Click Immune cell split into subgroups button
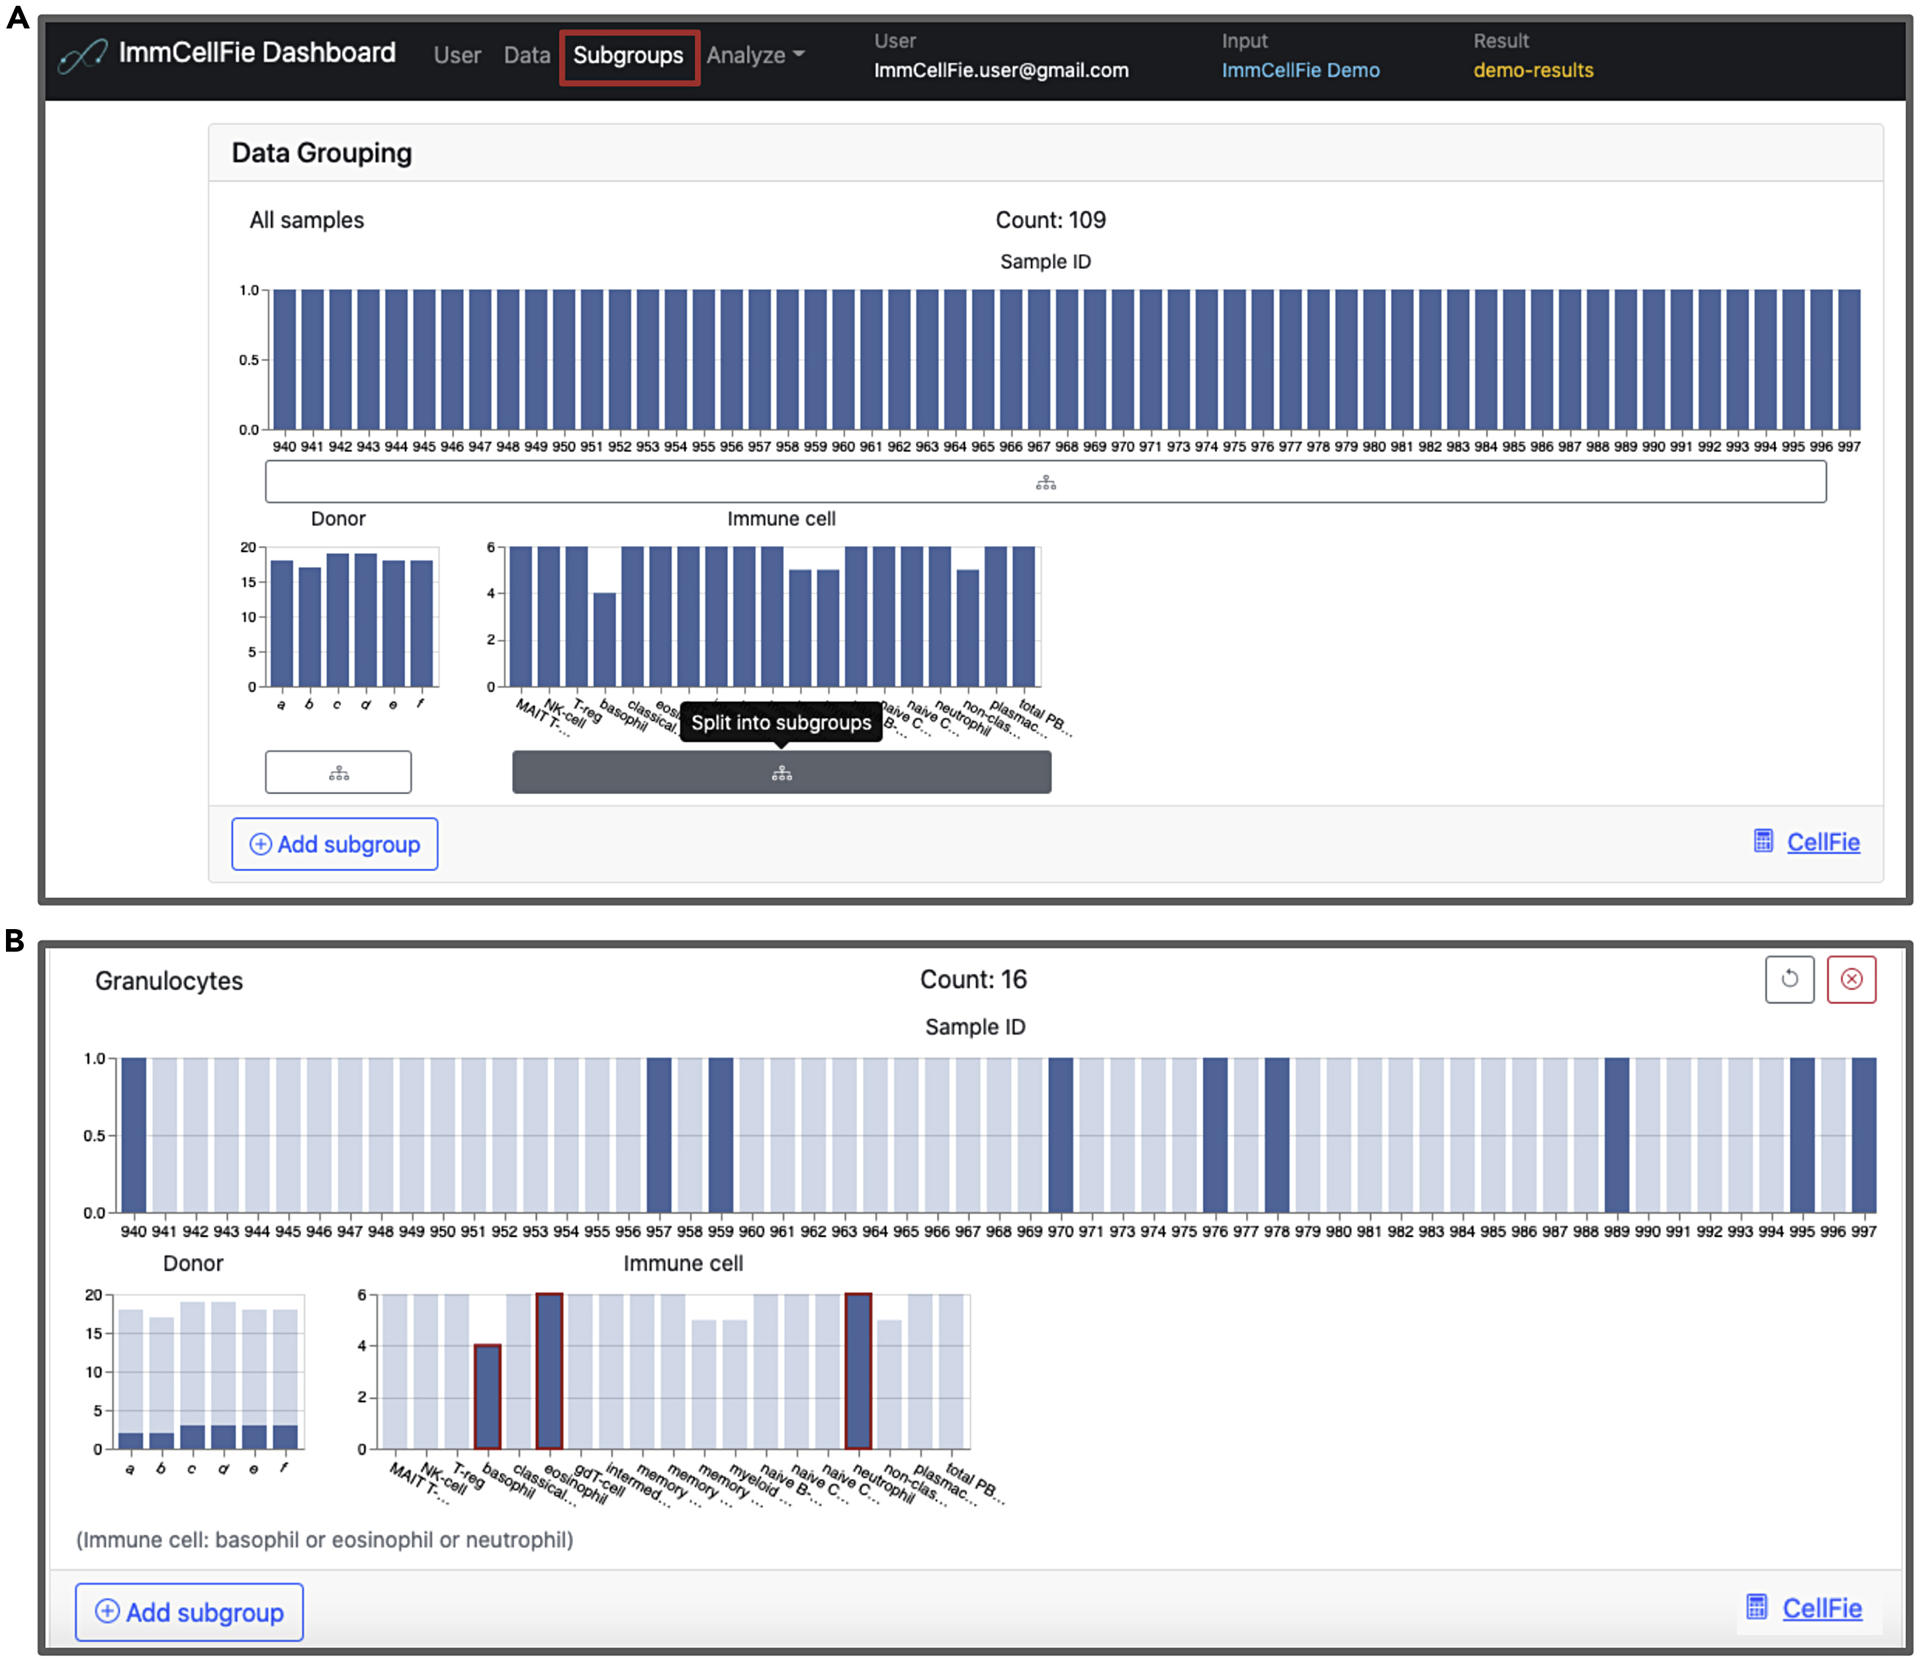 (781, 772)
